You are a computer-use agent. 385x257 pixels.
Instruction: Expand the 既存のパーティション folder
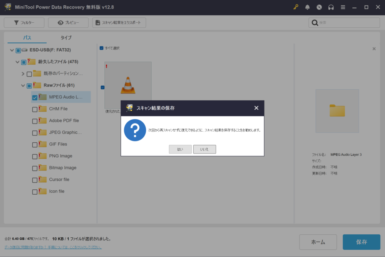pyautogui.click(x=23, y=74)
